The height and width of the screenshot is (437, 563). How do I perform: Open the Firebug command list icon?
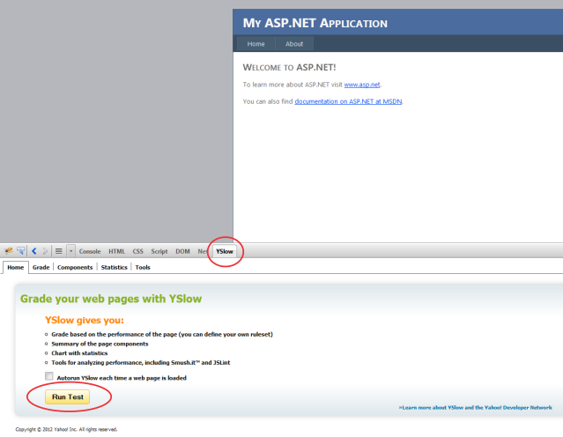pyautogui.click(x=58, y=251)
